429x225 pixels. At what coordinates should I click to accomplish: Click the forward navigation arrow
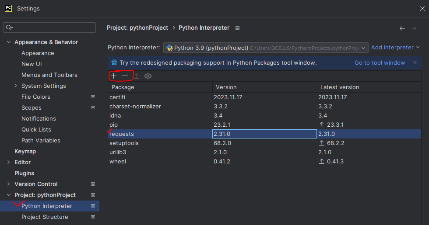pos(414,28)
